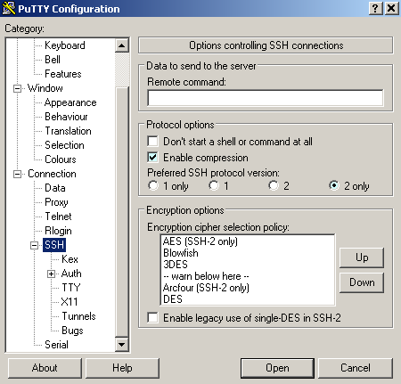Select the Auth category
The image size is (401, 384).
(x=71, y=274)
